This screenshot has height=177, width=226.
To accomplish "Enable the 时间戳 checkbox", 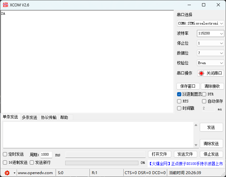I will click(179, 108).
